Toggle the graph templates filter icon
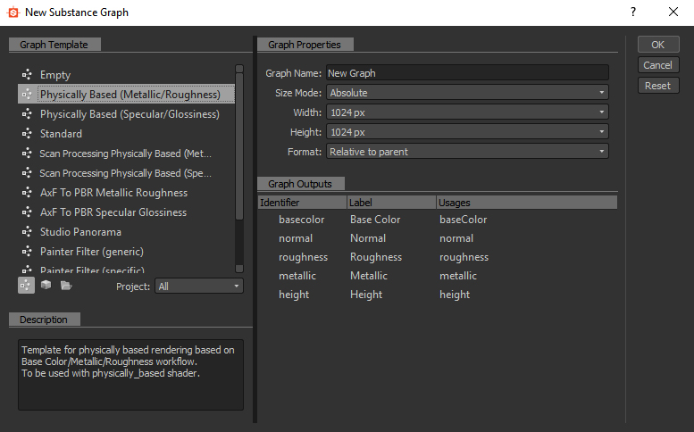The width and height of the screenshot is (694, 432). click(x=26, y=286)
